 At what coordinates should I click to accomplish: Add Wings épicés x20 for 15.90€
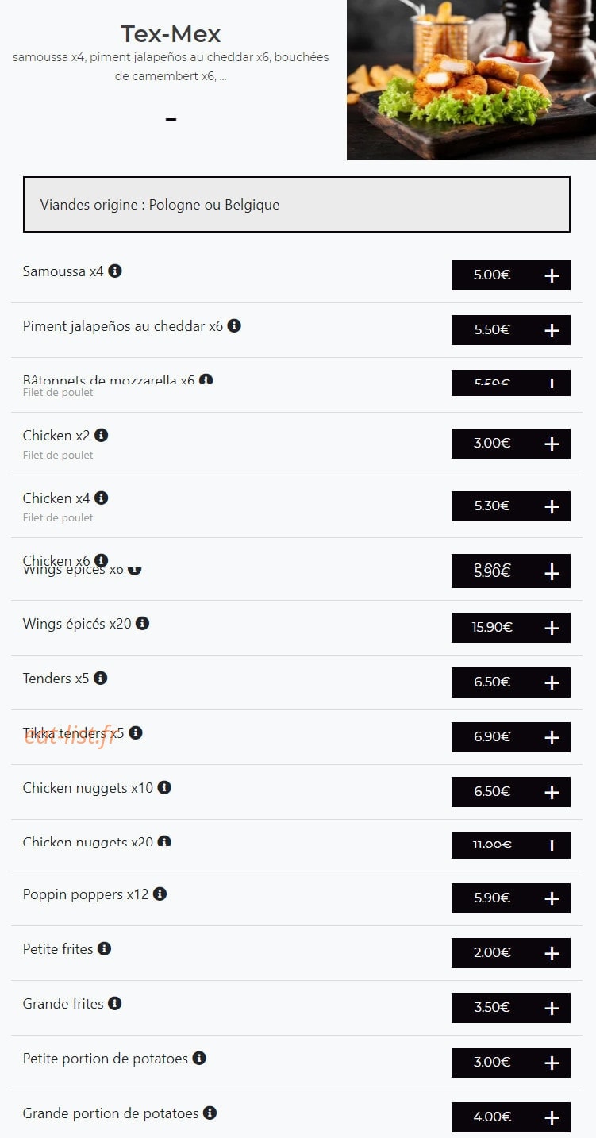pos(511,628)
